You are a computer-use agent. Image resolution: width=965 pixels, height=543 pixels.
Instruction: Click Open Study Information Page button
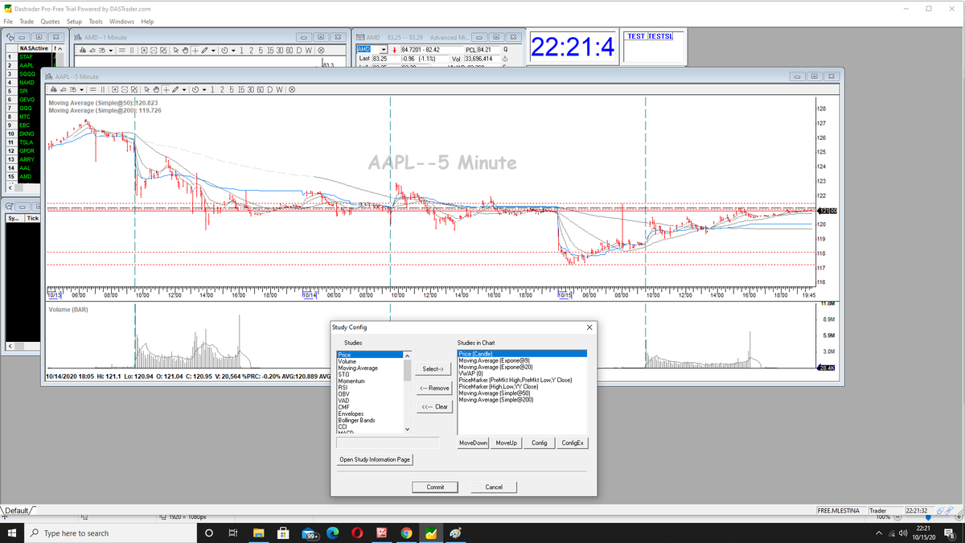point(375,459)
